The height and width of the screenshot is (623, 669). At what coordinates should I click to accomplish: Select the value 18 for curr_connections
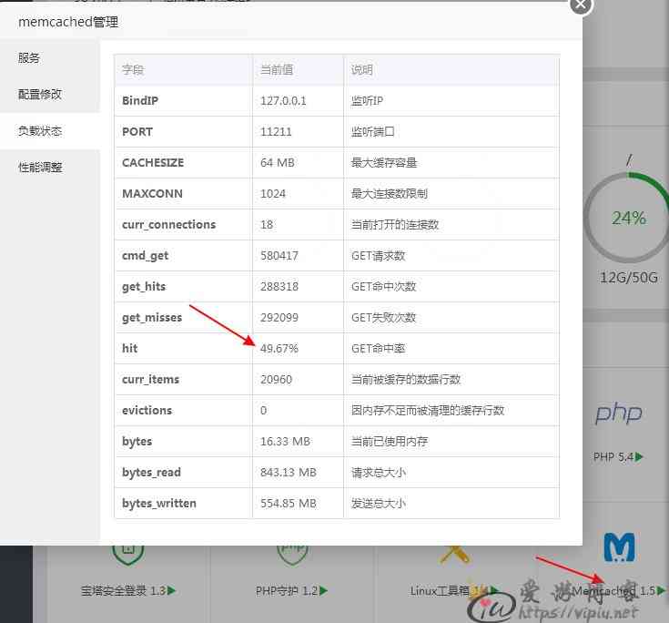(267, 225)
